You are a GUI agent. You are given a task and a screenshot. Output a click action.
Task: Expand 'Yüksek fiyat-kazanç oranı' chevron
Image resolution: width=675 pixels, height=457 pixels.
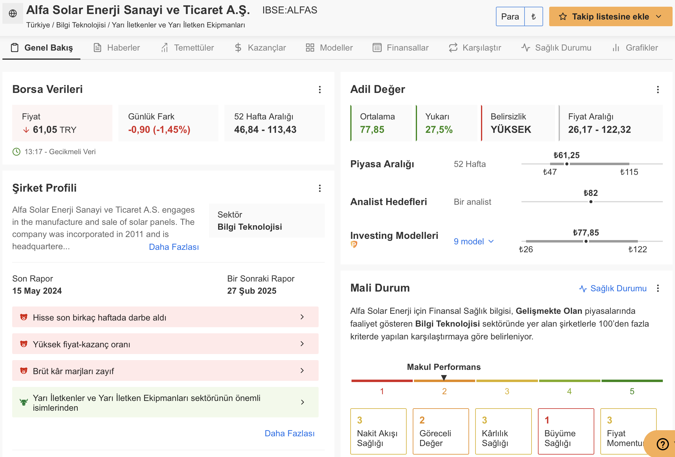[x=302, y=344]
